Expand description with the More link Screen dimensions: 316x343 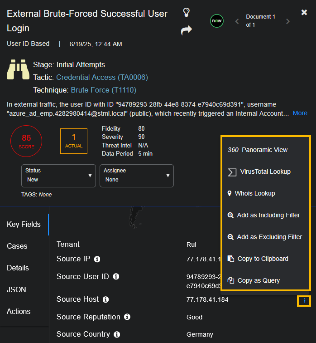point(300,113)
